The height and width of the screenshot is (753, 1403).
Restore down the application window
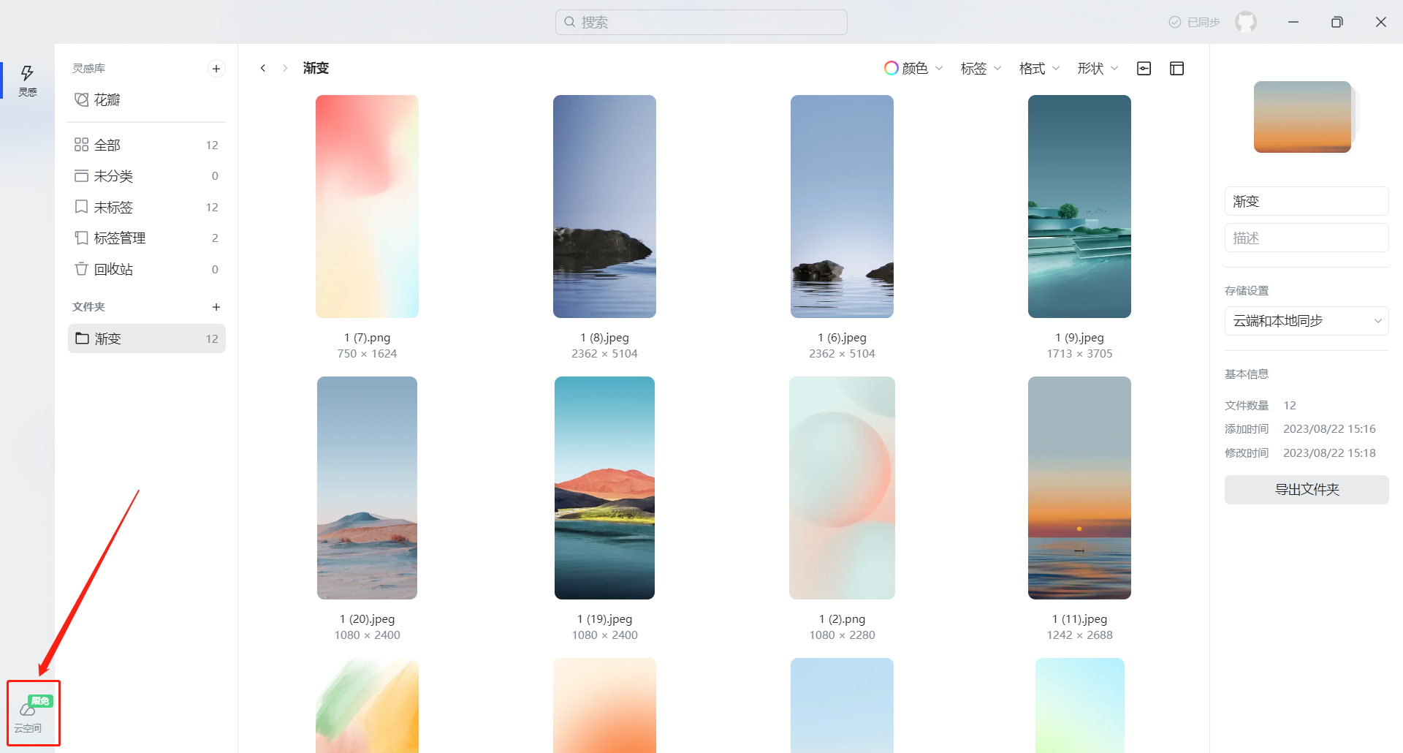coord(1337,22)
